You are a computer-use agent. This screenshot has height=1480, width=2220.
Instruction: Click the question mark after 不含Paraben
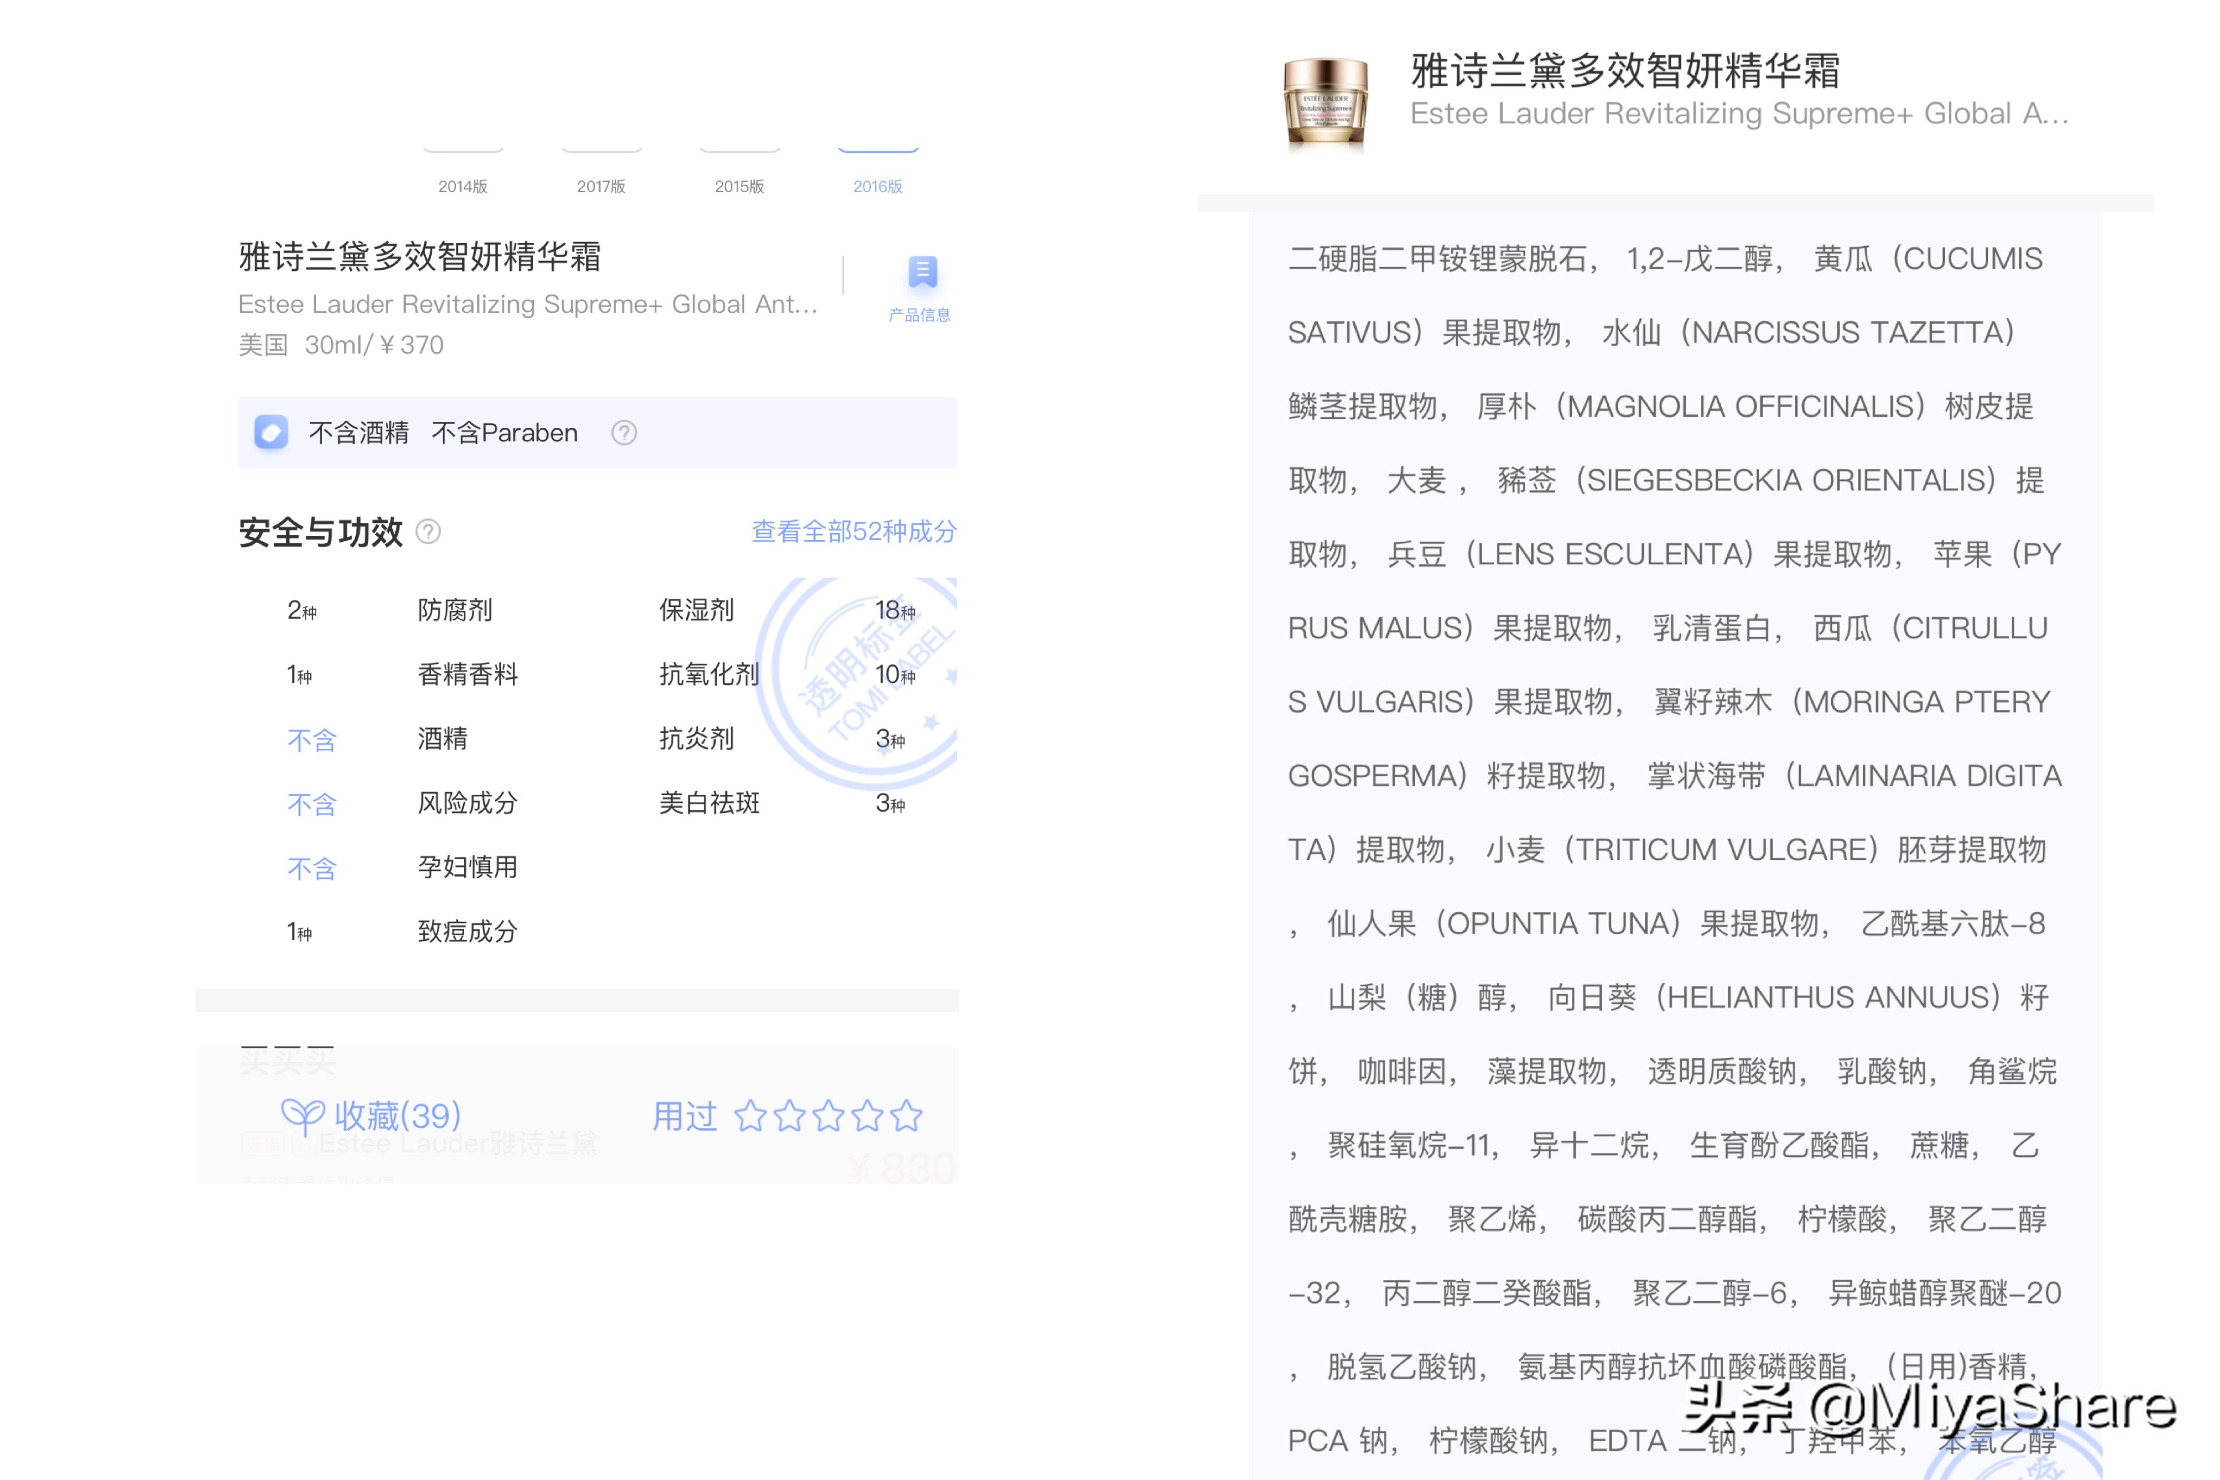coord(624,432)
